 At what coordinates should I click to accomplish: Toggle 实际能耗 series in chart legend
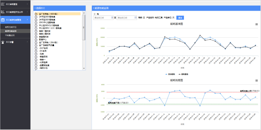click(x=170, y=74)
